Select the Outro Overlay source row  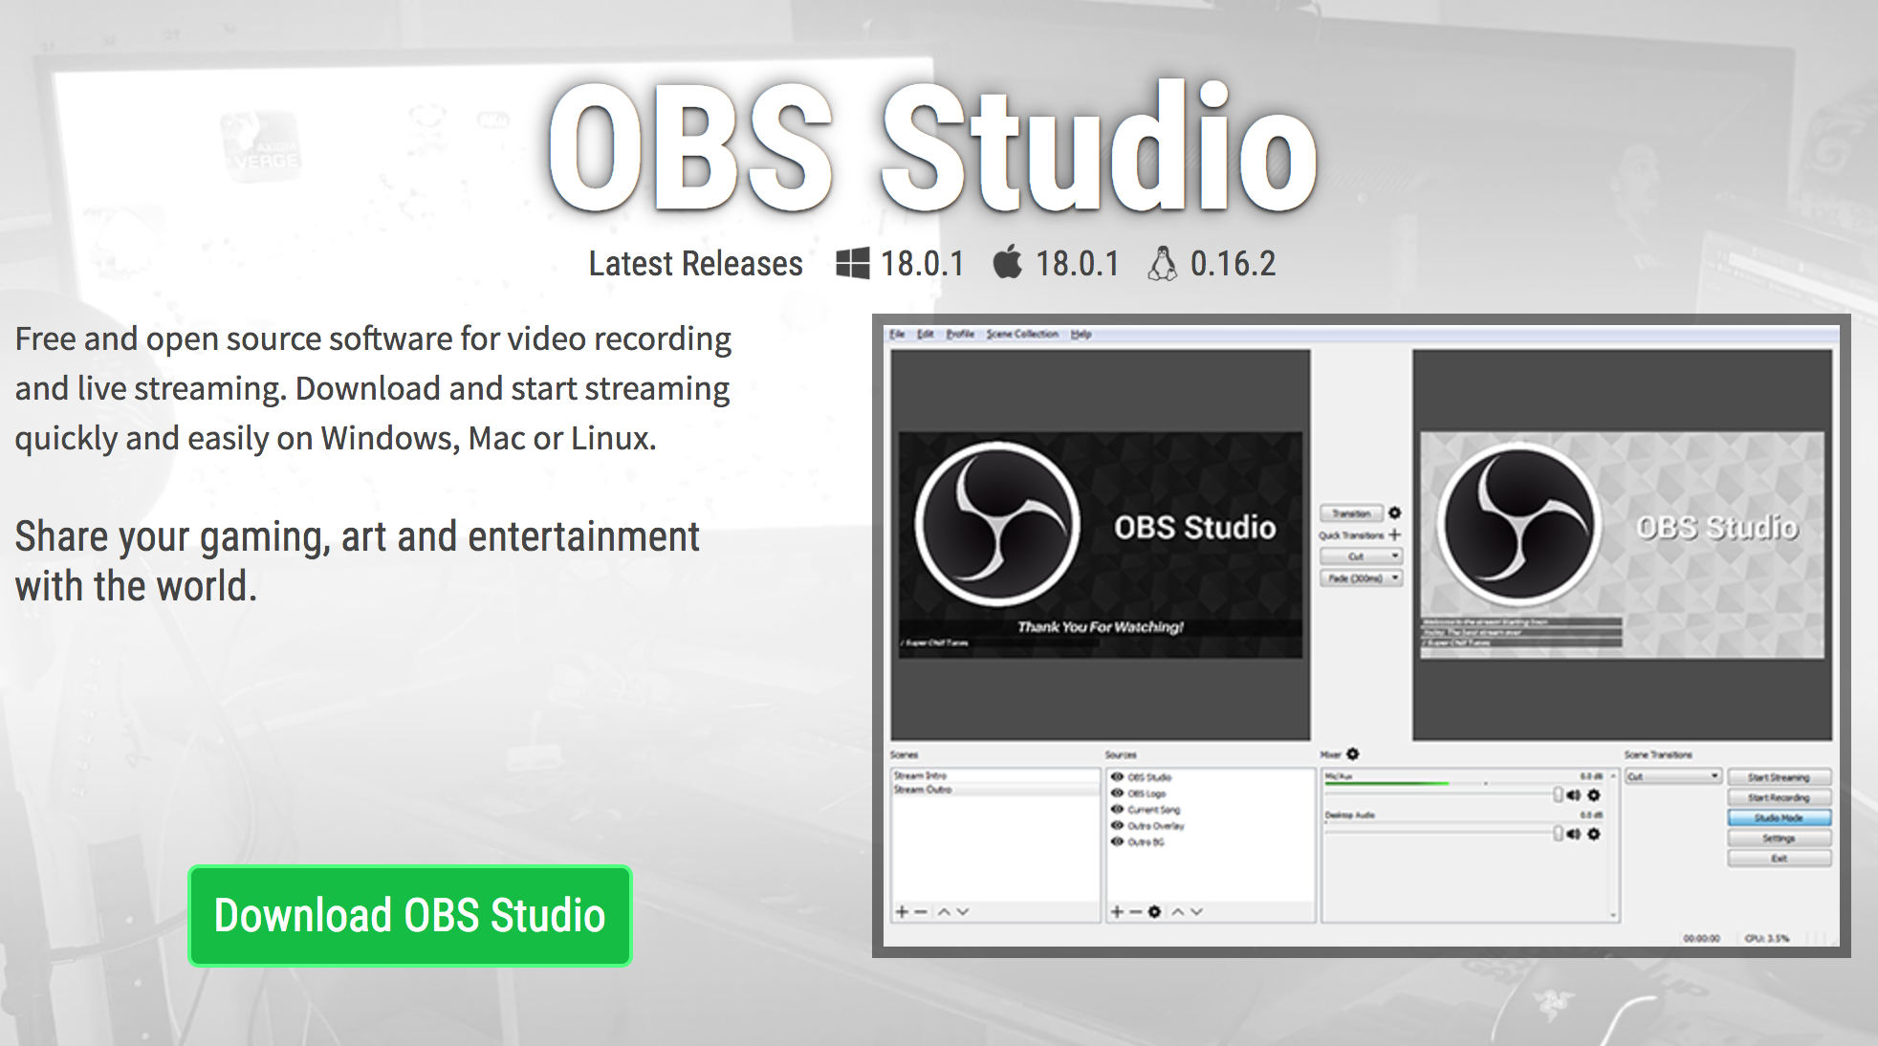pyautogui.click(x=1211, y=825)
